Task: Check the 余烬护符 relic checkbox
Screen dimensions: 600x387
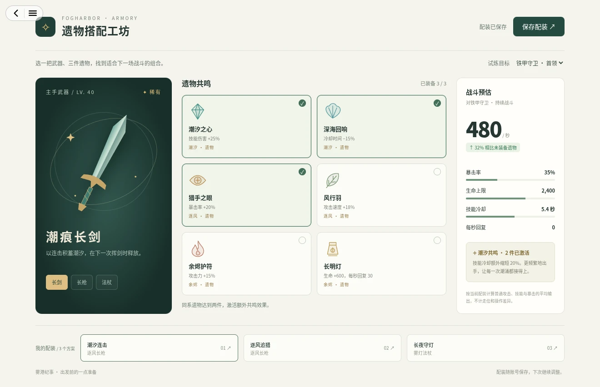Action: click(302, 240)
